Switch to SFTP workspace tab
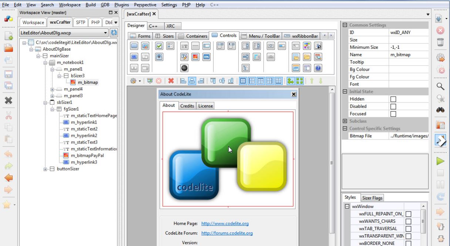Screen dimensions: 450x246 pos(80,22)
